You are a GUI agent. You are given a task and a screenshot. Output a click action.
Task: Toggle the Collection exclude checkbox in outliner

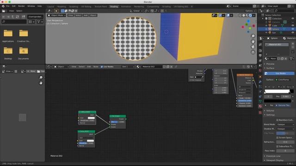[266, 18]
